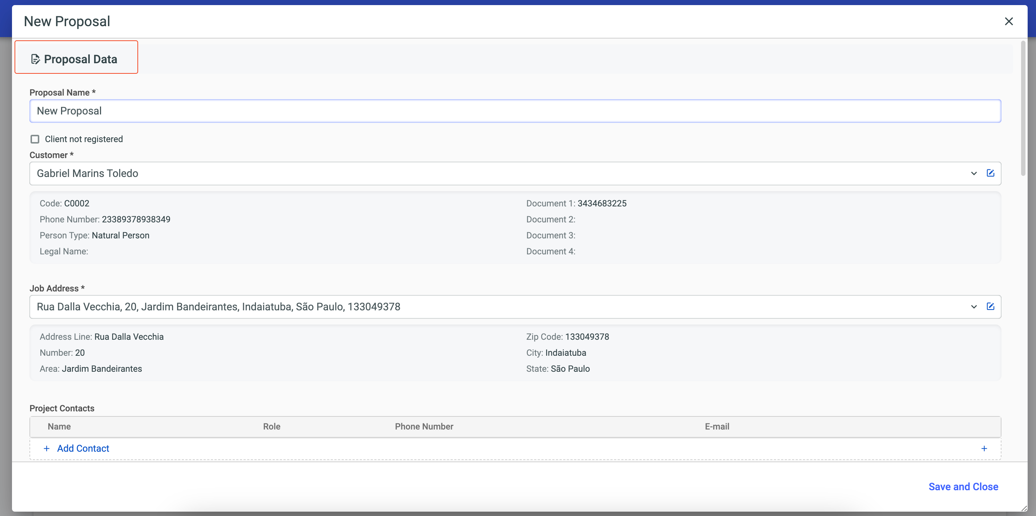Image resolution: width=1036 pixels, height=516 pixels.
Task: Toggle the Client not registered checkbox
Action: 35,139
